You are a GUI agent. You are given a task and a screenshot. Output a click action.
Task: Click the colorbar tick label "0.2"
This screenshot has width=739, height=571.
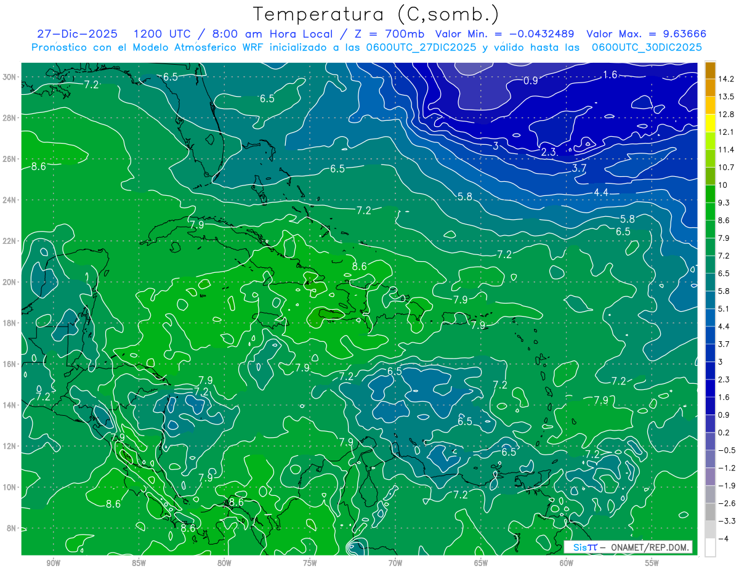pyautogui.click(x=724, y=432)
